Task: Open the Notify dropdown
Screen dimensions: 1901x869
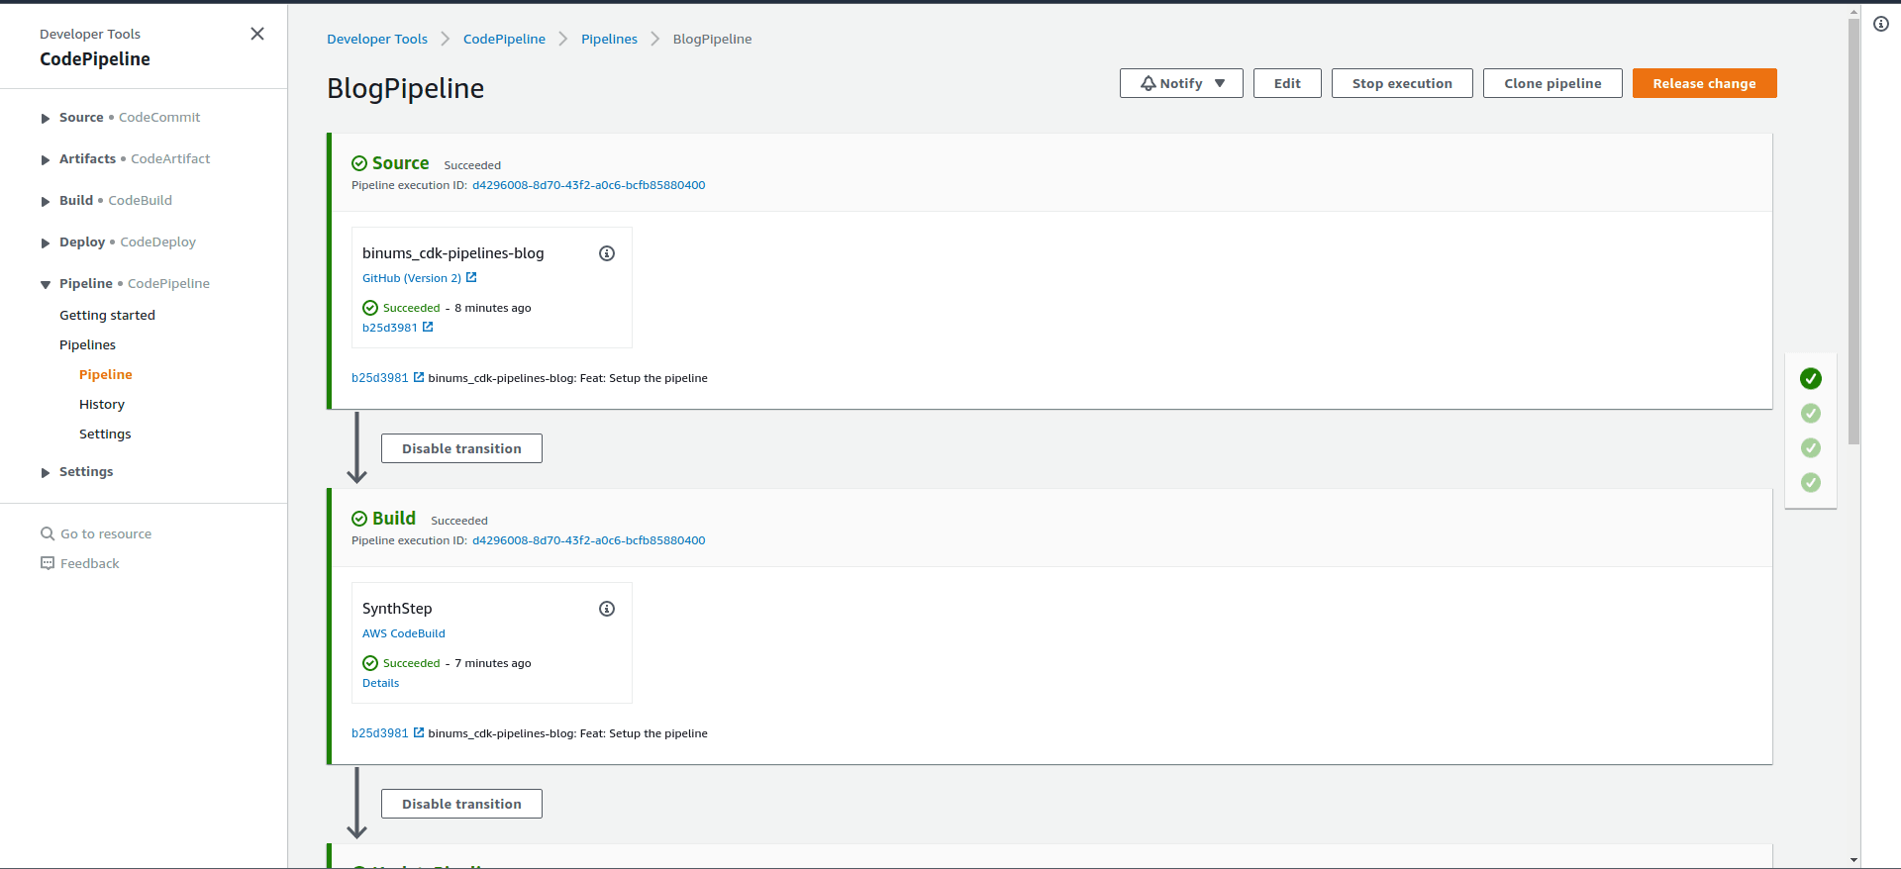Action: click(1181, 83)
